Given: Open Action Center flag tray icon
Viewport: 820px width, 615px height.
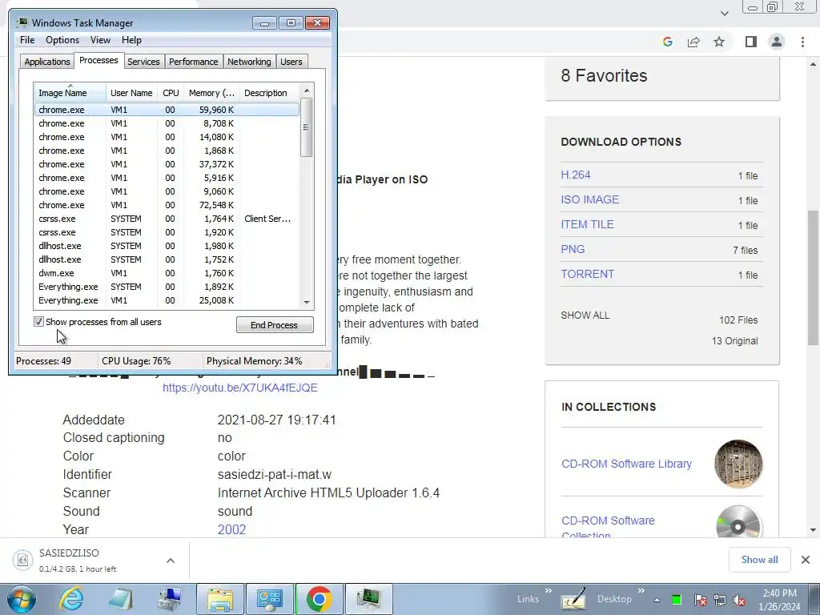Looking at the screenshot, I should coord(700,600).
